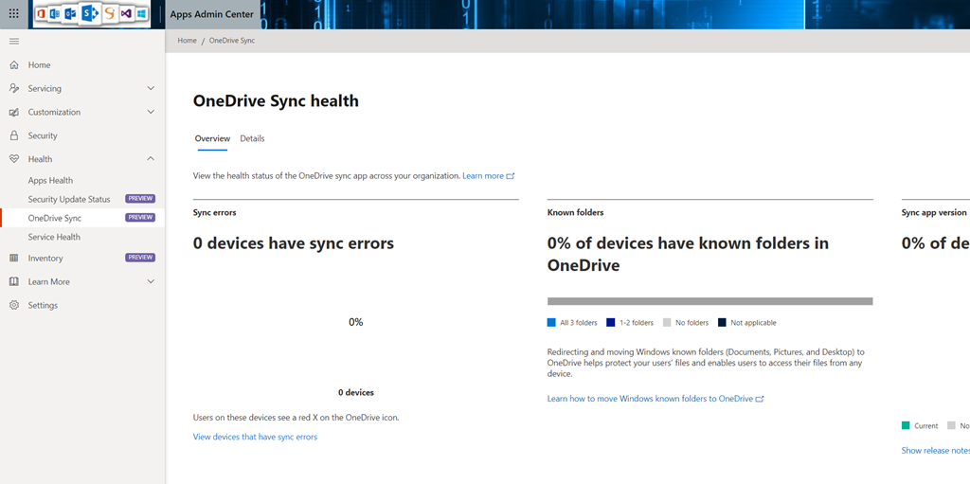Click the Learn More book icon
Screen dimensions: 970x484
tap(14, 282)
